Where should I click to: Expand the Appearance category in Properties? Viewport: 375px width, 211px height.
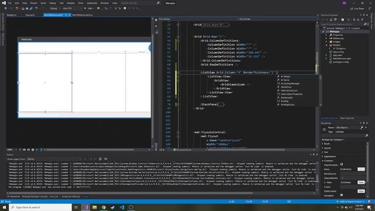point(323,156)
